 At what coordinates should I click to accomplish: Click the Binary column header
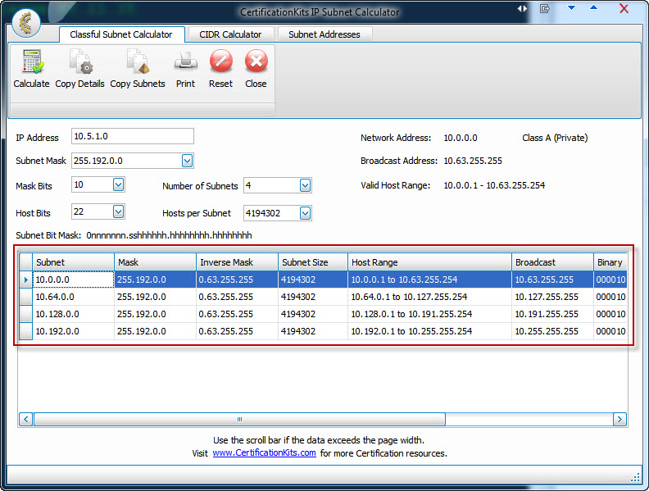click(x=610, y=262)
